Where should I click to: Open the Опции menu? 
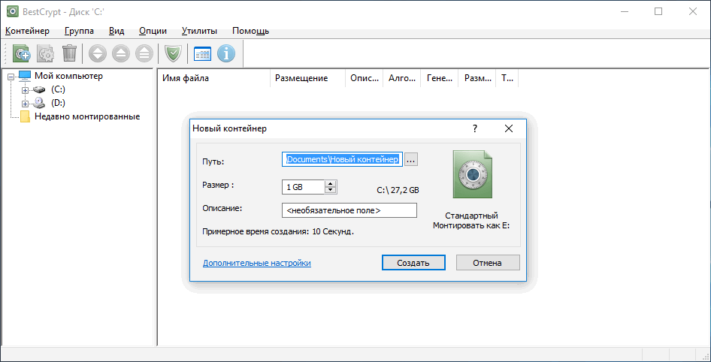[x=153, y=31]
